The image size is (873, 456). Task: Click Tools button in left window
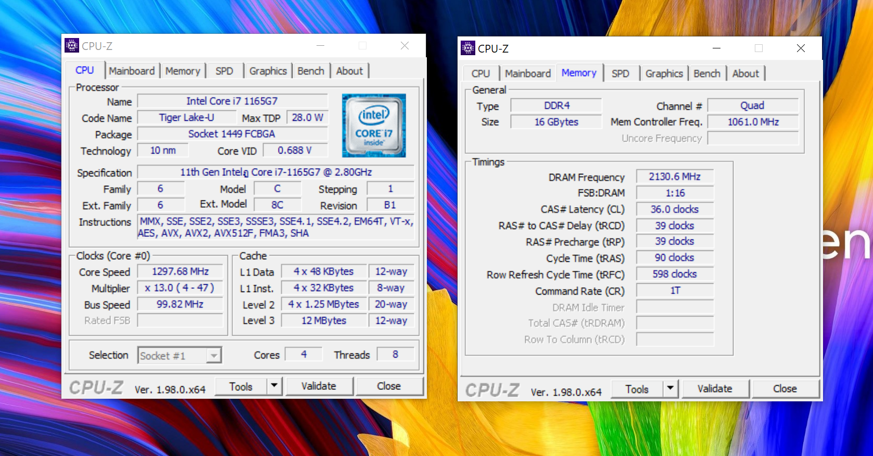tap(241, 386)
